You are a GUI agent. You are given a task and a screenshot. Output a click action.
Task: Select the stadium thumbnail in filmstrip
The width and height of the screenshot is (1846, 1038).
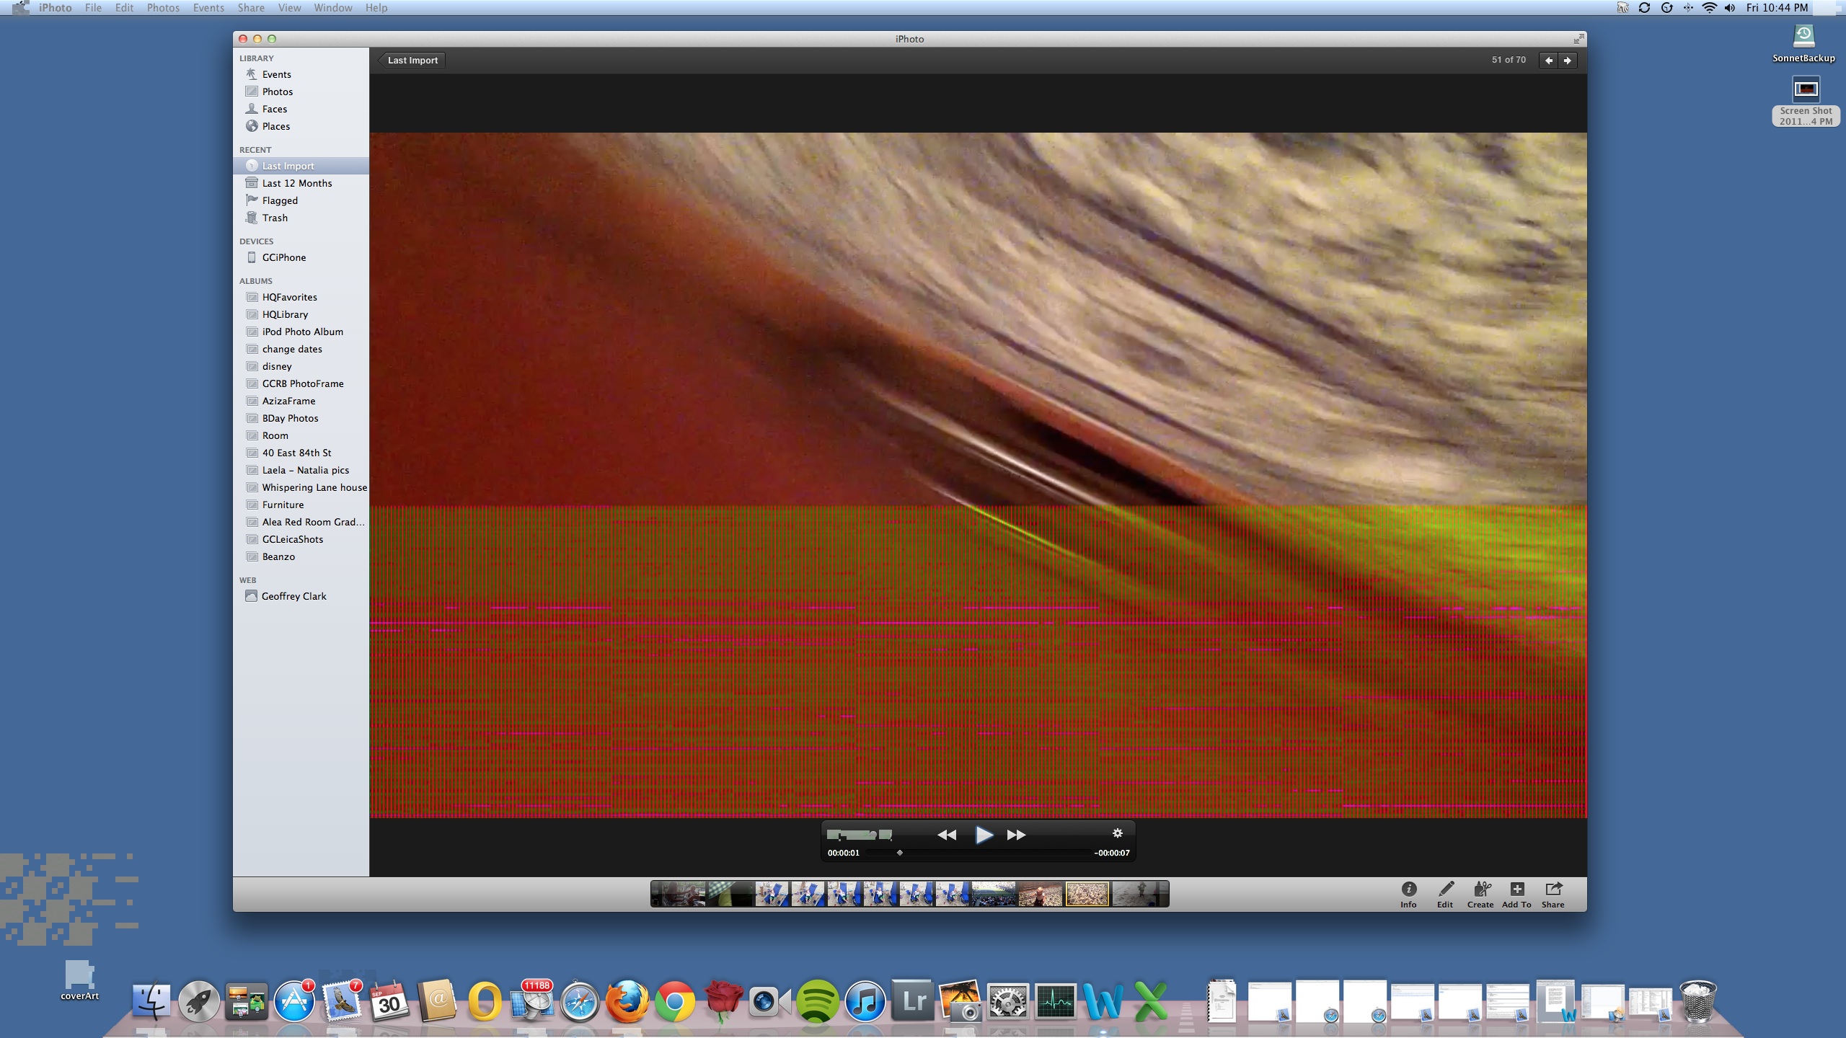click(x=993, y=895)
